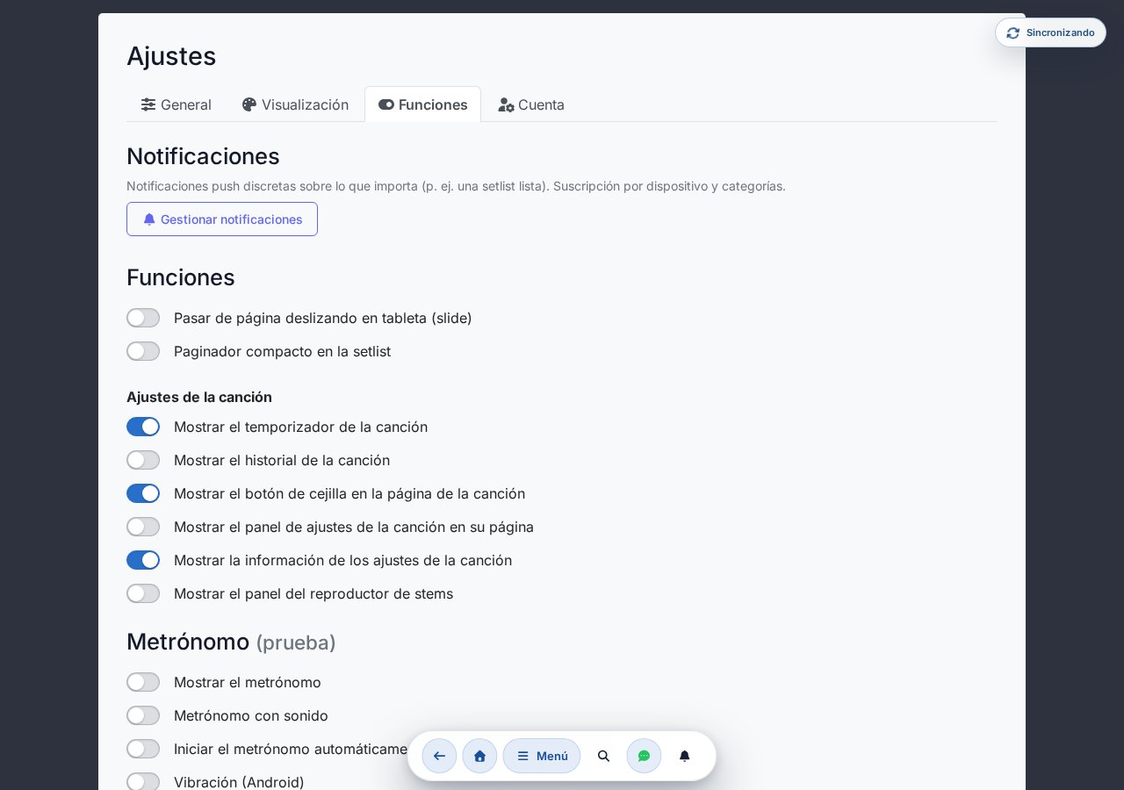Click the push notifications description text
The width and height of the screenshot is (1124, 790).
456,186
